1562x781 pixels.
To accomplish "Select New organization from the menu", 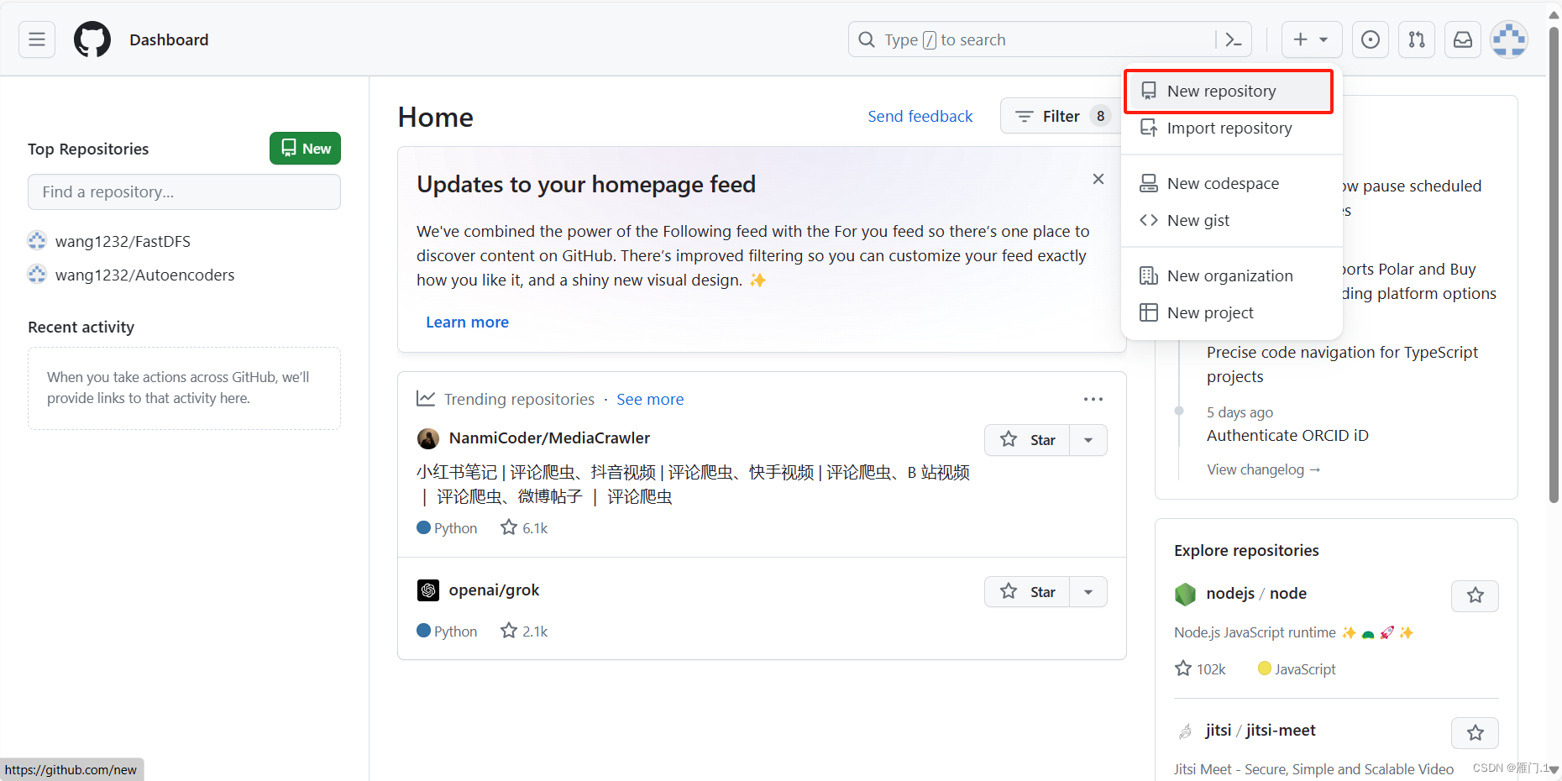I will click(1231, 275).
